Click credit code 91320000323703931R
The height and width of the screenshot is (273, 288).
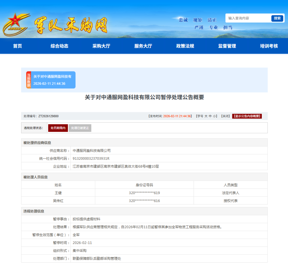tap(91, 158)
